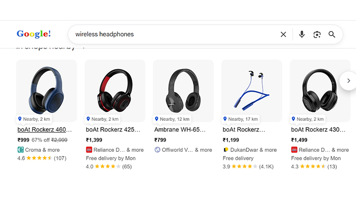Click the Offiworld store icon
The width and height of the screenshot is (356, 214).
point(158,150)
